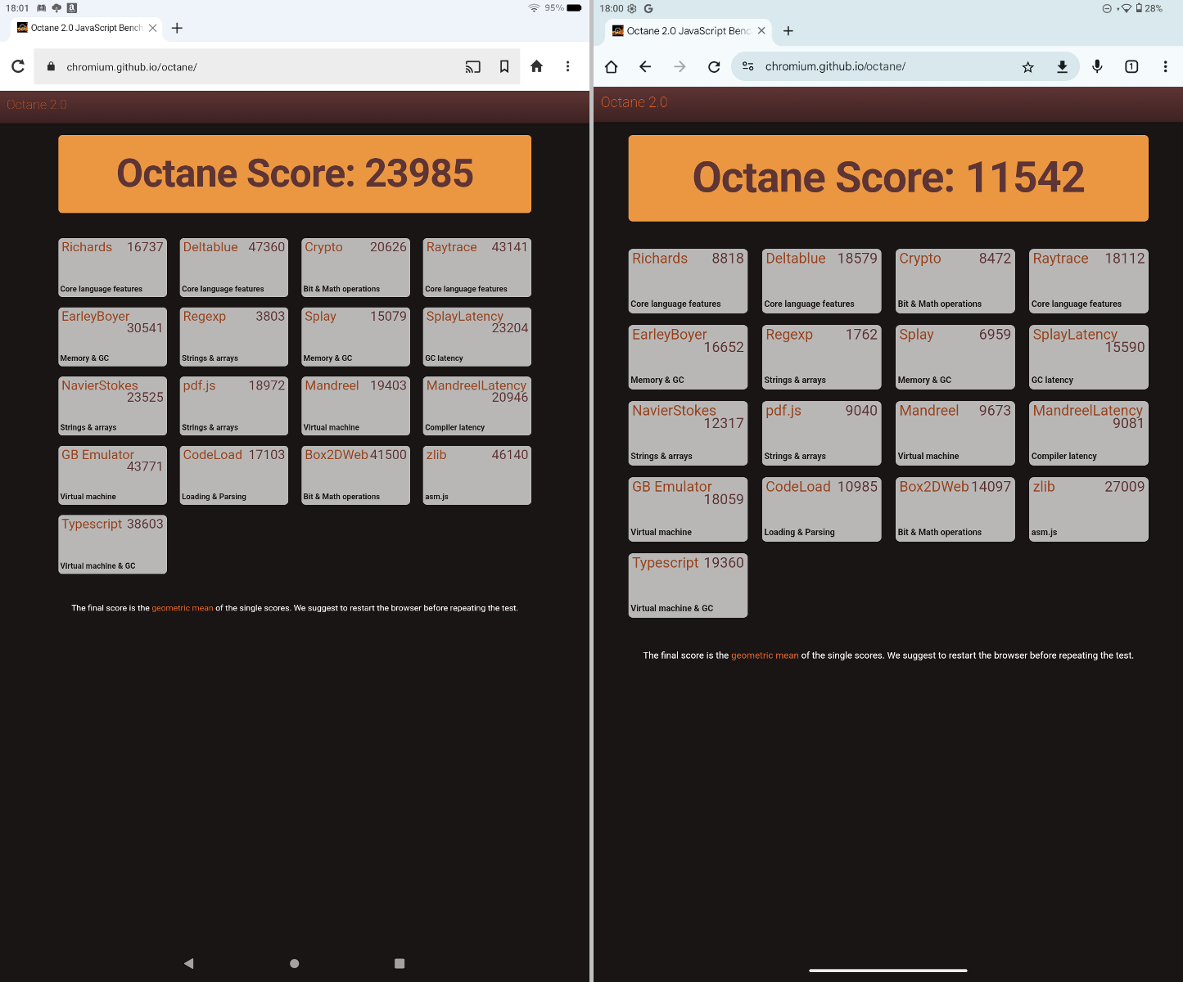Tap microphone voice search in right browser
This screenshot has height=982, width=1183.
coord(1097,66)
